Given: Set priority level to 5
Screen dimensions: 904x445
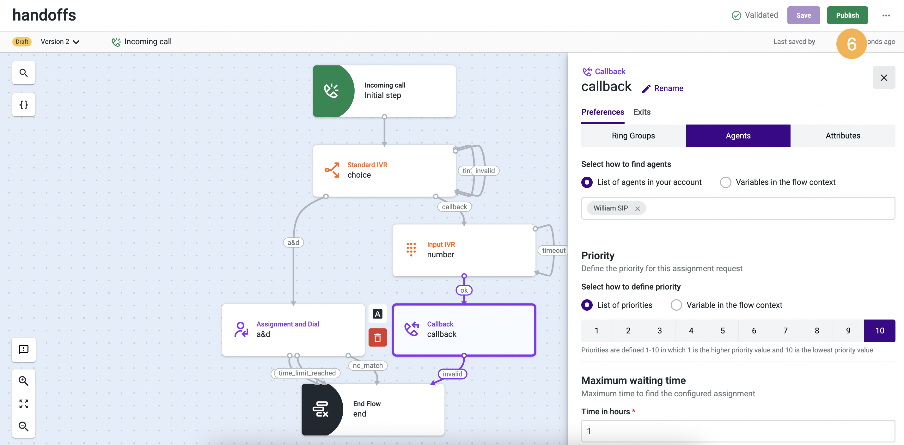Looking at the screenshot, I should (722, 331).
